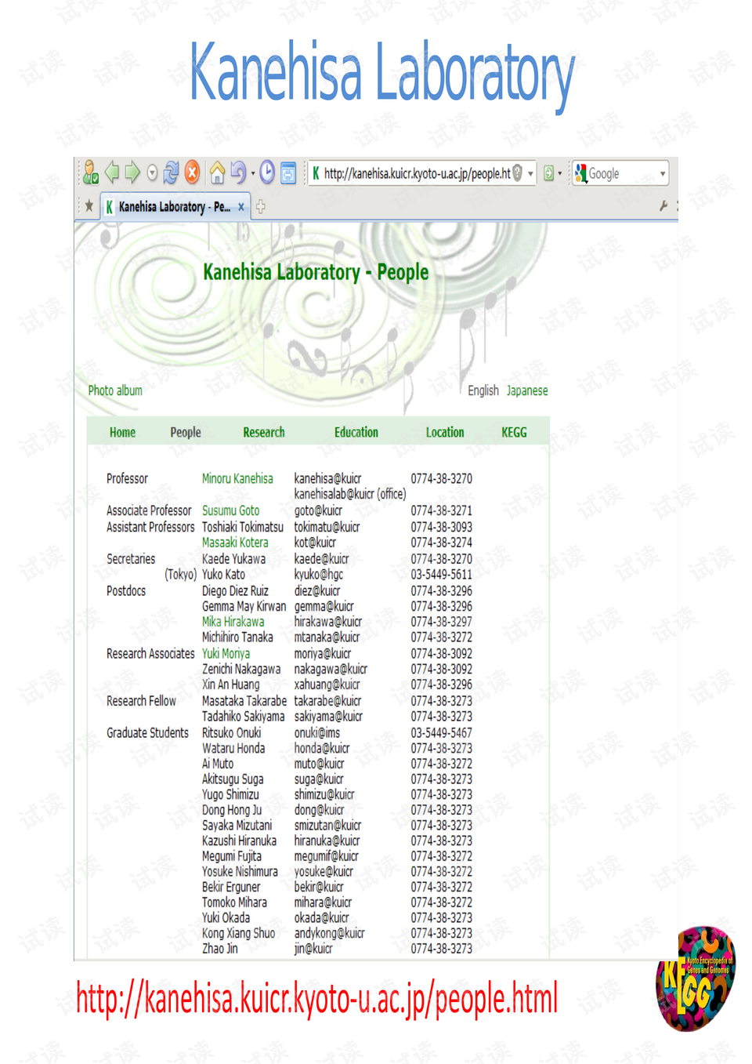
Task: Open a new tab with the plus button
Action: [259, 206]
